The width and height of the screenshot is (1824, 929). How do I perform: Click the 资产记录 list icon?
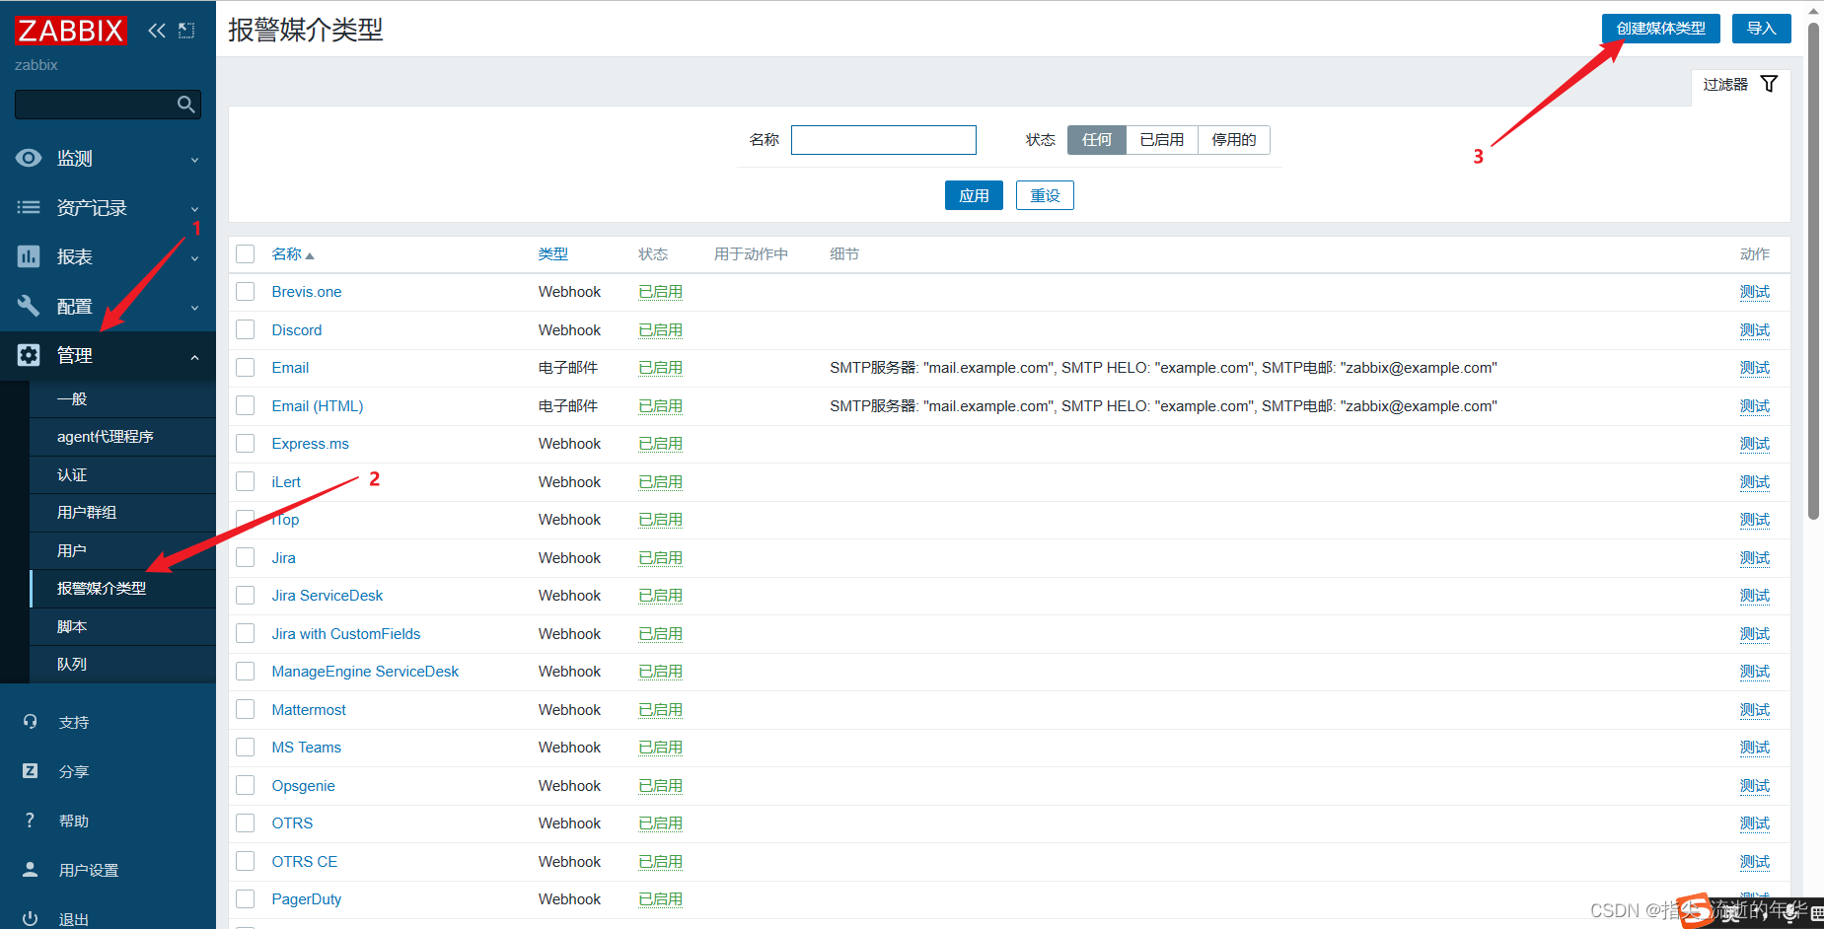pyautogui.click(x=29, y=207)
